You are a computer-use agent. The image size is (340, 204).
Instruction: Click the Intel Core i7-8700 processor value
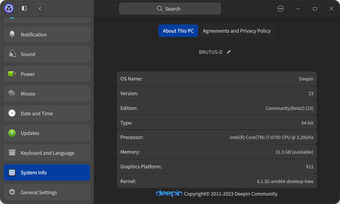(x=271, y=137)
